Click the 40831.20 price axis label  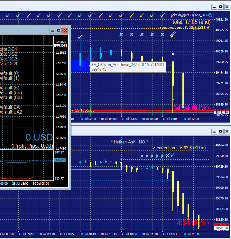[222, 20]
